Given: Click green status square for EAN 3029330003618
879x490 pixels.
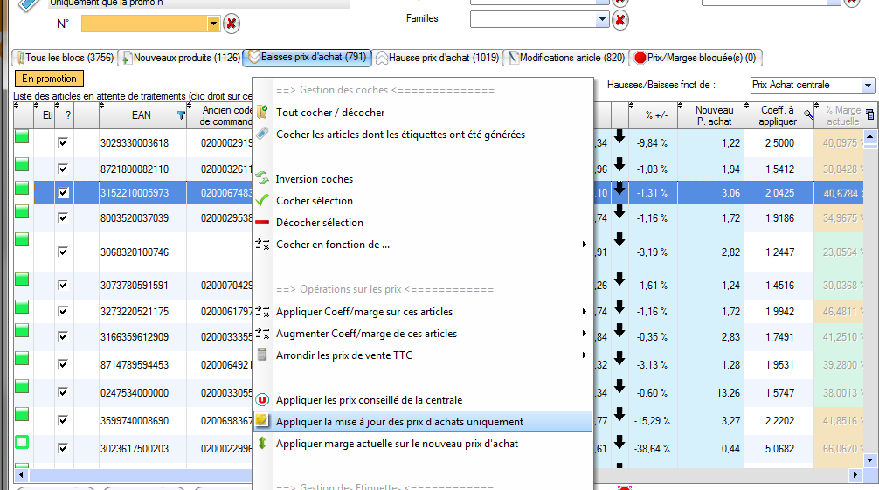Looking at the screenshot, I should [x=22, y=137].
